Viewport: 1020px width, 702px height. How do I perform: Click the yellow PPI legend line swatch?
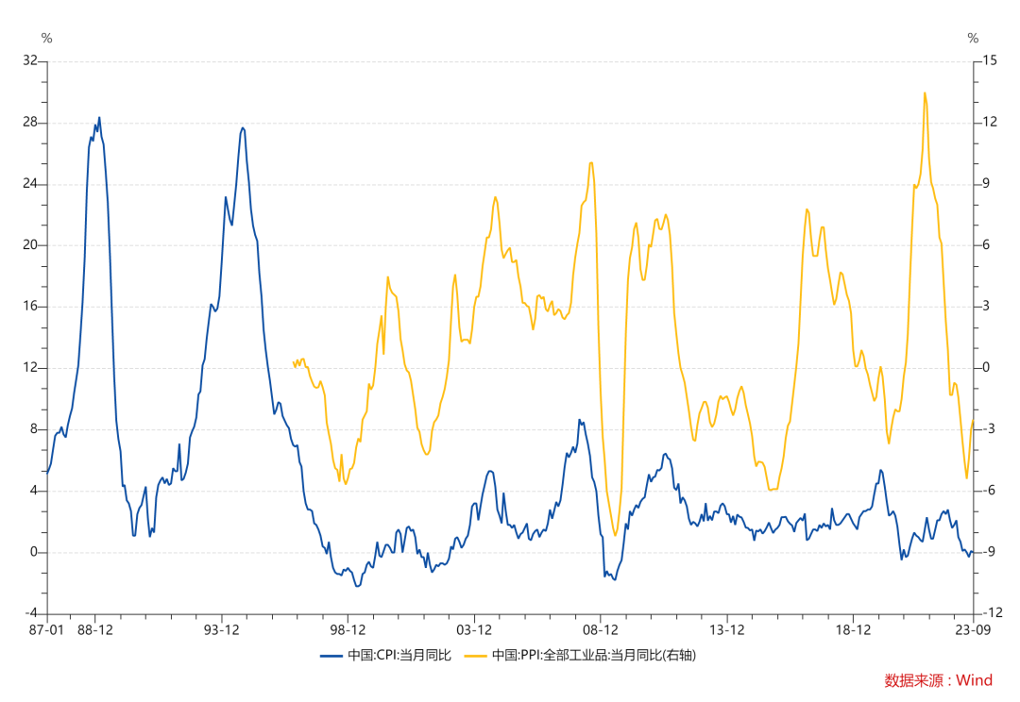[475, 656]
